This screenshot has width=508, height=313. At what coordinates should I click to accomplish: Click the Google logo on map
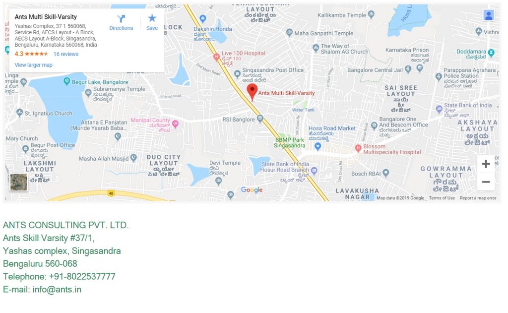(x=252, y=190)
